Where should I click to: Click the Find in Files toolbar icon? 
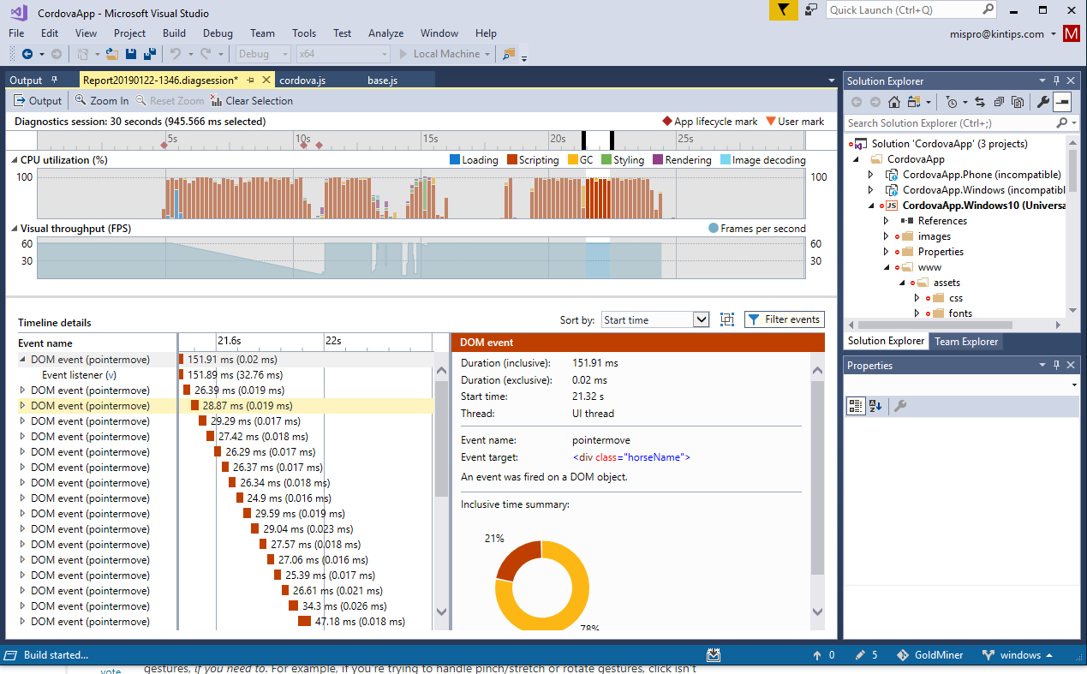509,54
